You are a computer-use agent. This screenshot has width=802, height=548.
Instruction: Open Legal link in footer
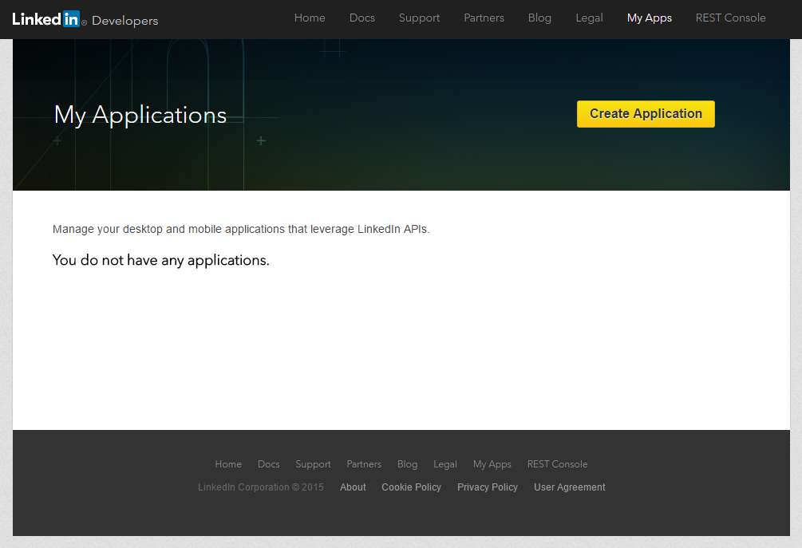pos(445,464)
